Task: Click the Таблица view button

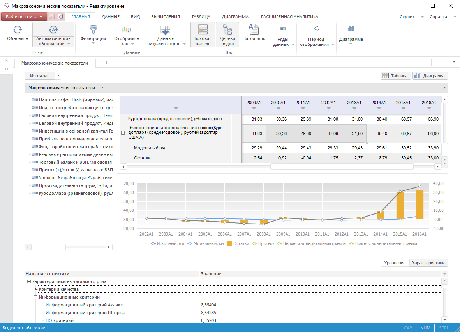Action: tap(395, 76)
